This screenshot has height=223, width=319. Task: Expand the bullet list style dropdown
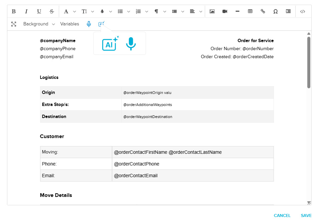(129, 12)
